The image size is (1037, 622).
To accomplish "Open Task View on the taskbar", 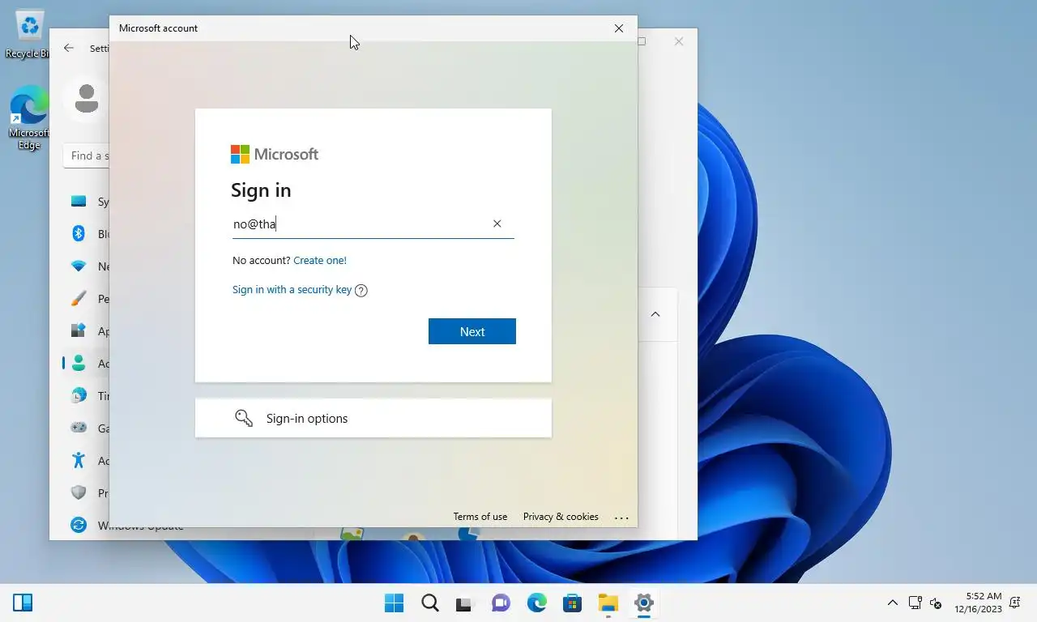I will point(463,603).
